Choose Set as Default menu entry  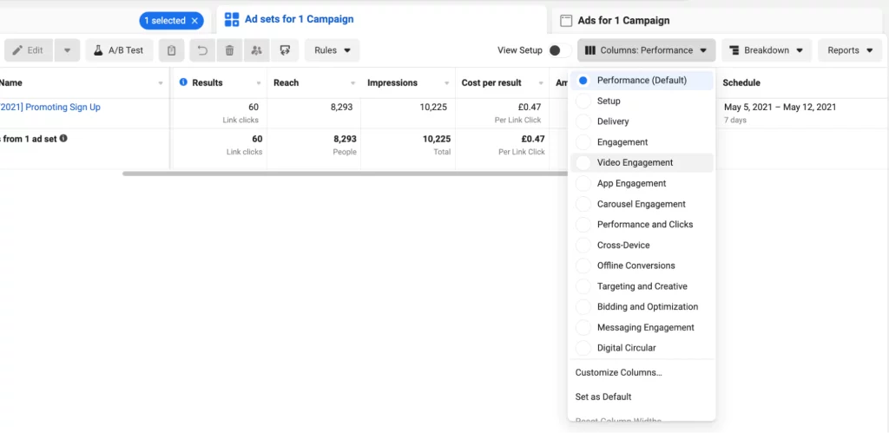click(x=603, y=397)
